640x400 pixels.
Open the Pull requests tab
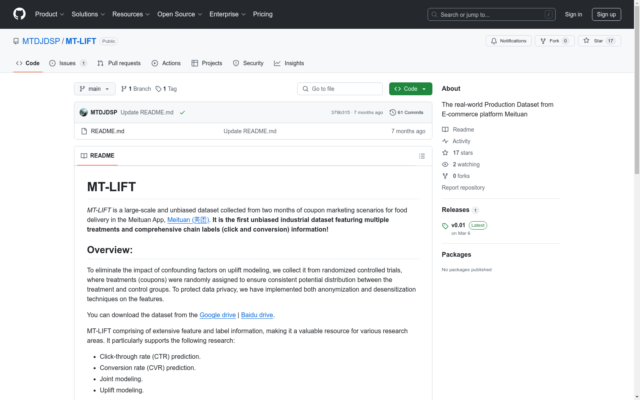click(119, 63)
